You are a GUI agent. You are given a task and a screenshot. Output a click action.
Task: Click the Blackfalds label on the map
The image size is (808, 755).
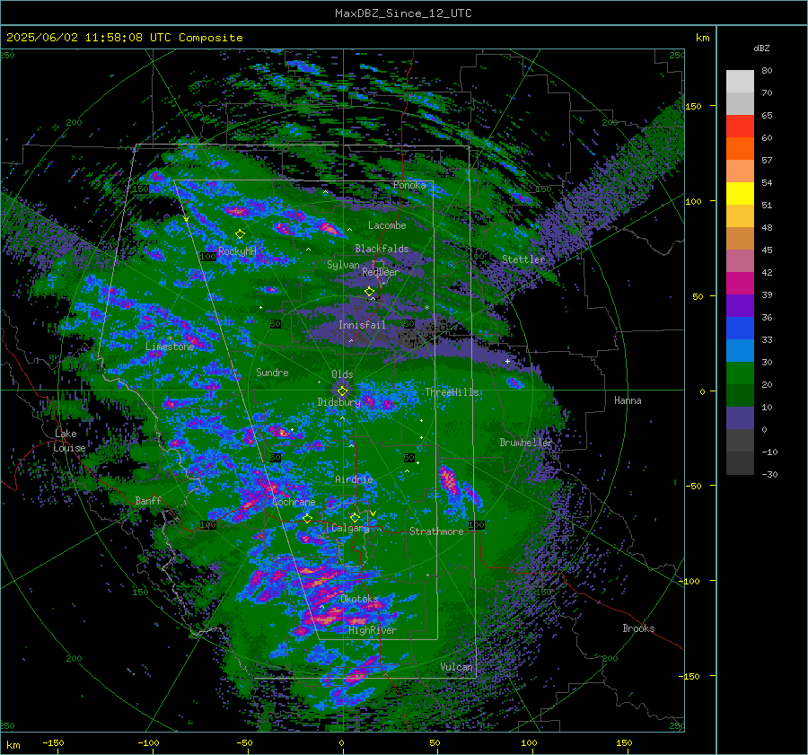coord(382,249)
